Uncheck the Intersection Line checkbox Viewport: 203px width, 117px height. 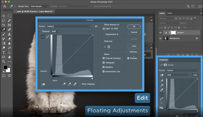pyautogui.click(x=104, y=71)
